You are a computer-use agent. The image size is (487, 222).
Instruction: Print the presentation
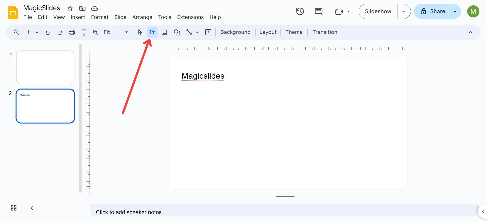coord(72,32)
